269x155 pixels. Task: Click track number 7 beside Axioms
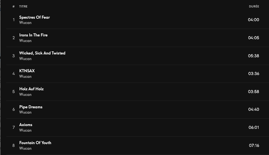pyautogui.click(x=14, y=128)
